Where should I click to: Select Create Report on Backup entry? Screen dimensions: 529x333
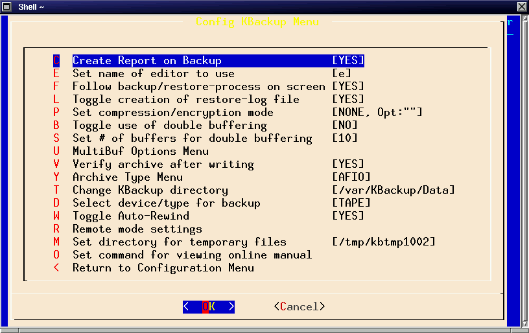click(x=147, y=61)
